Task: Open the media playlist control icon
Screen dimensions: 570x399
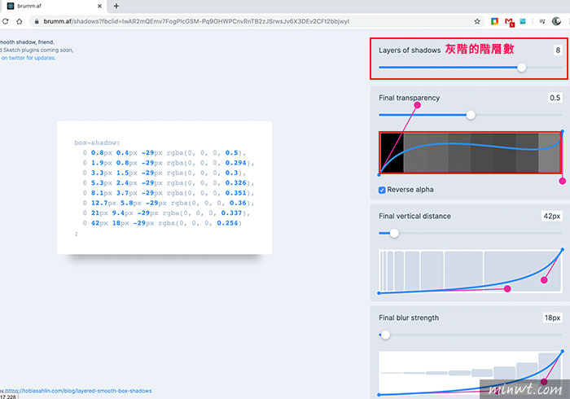Action: click(542, 21)
